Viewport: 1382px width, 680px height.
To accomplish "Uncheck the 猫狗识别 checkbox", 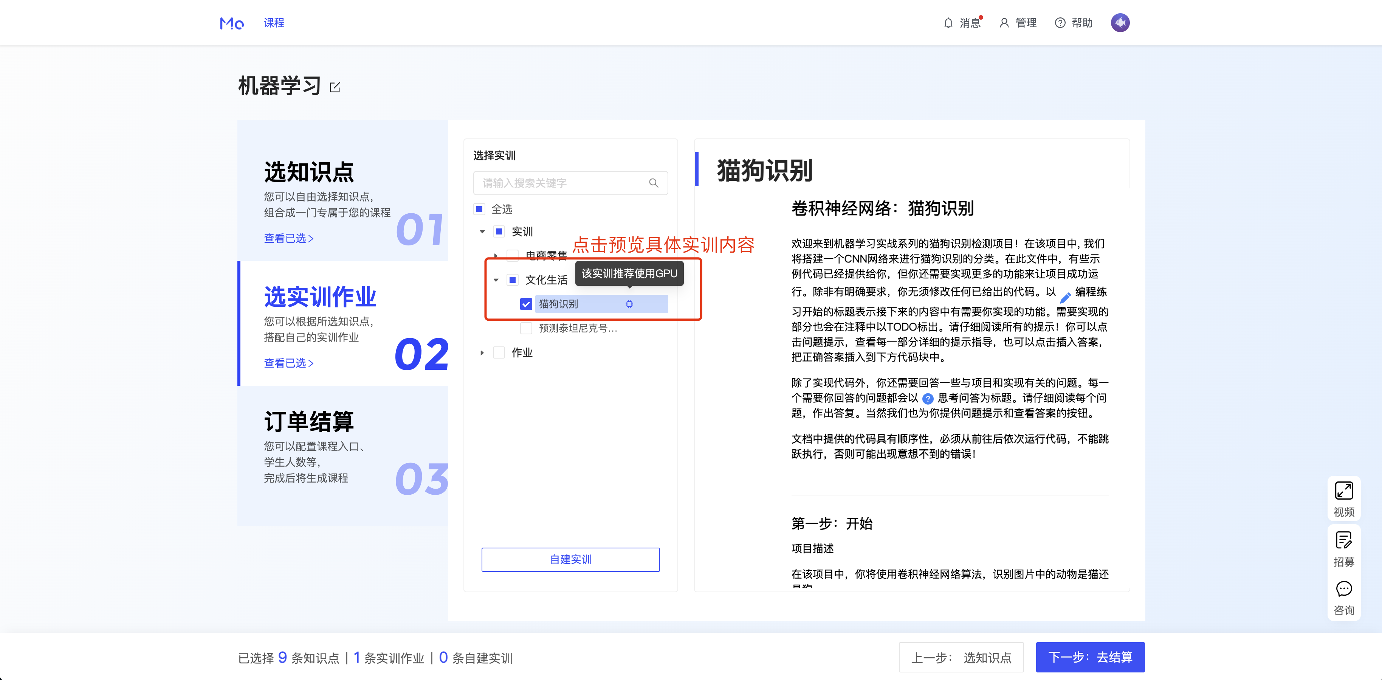I will tap(526, 304).
